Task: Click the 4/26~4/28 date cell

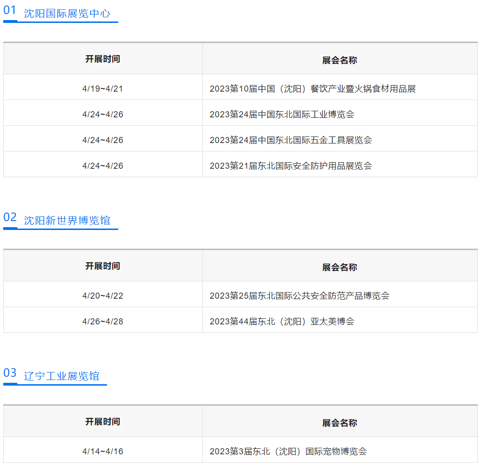Action: pos(103,322)
